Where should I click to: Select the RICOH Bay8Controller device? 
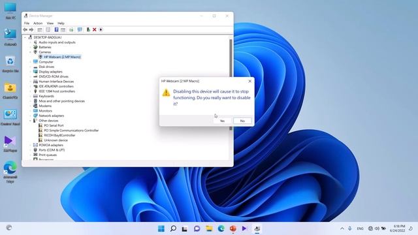[x=59, y=135]
